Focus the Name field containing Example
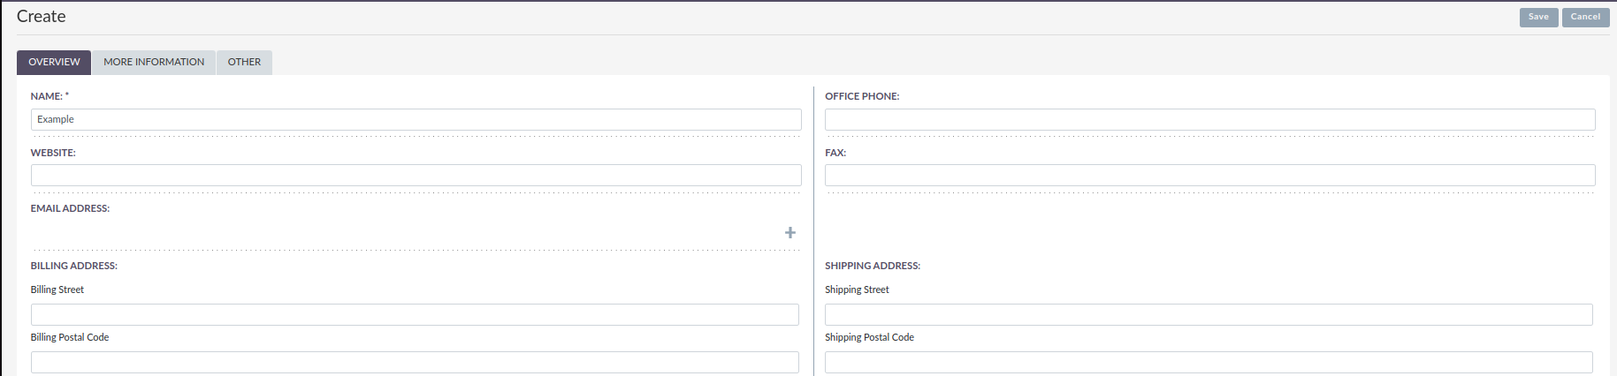Screen dimensions: 1617x376 [416, 119]
